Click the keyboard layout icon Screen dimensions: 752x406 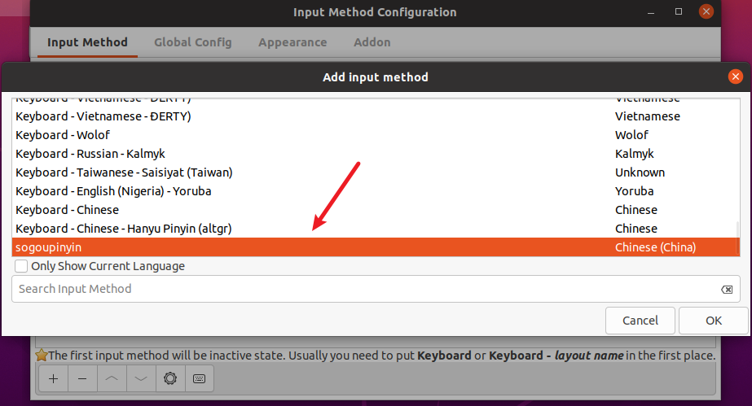coord(200,378)
